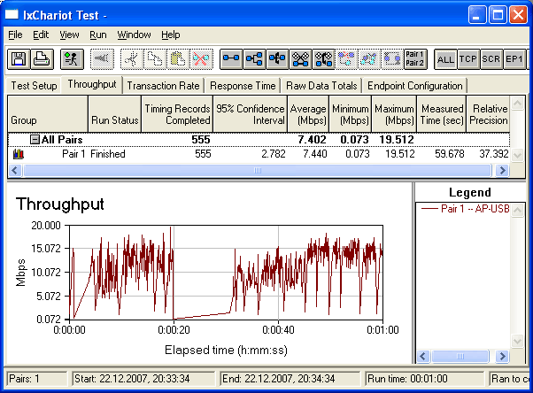Click the Delete red X icon

pyautogui.click(x=201, y=59)
